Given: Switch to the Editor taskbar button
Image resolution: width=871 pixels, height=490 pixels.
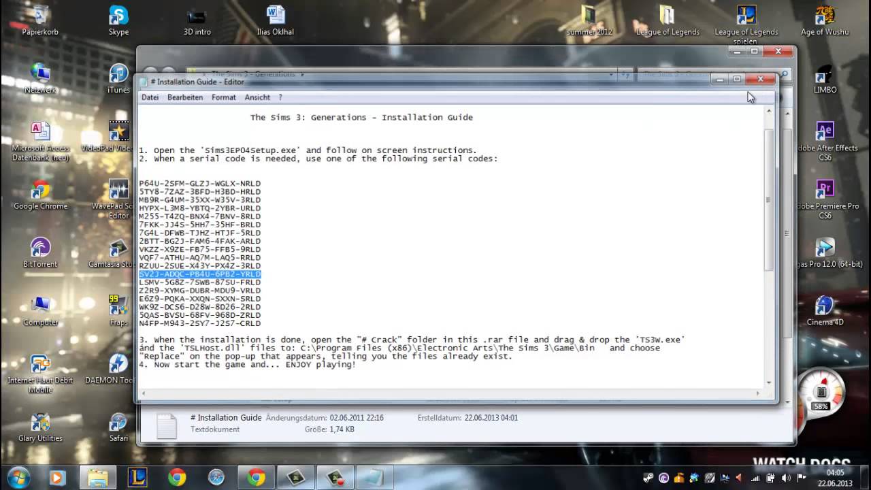Looking at the screenshot, I should pos(375,478).
